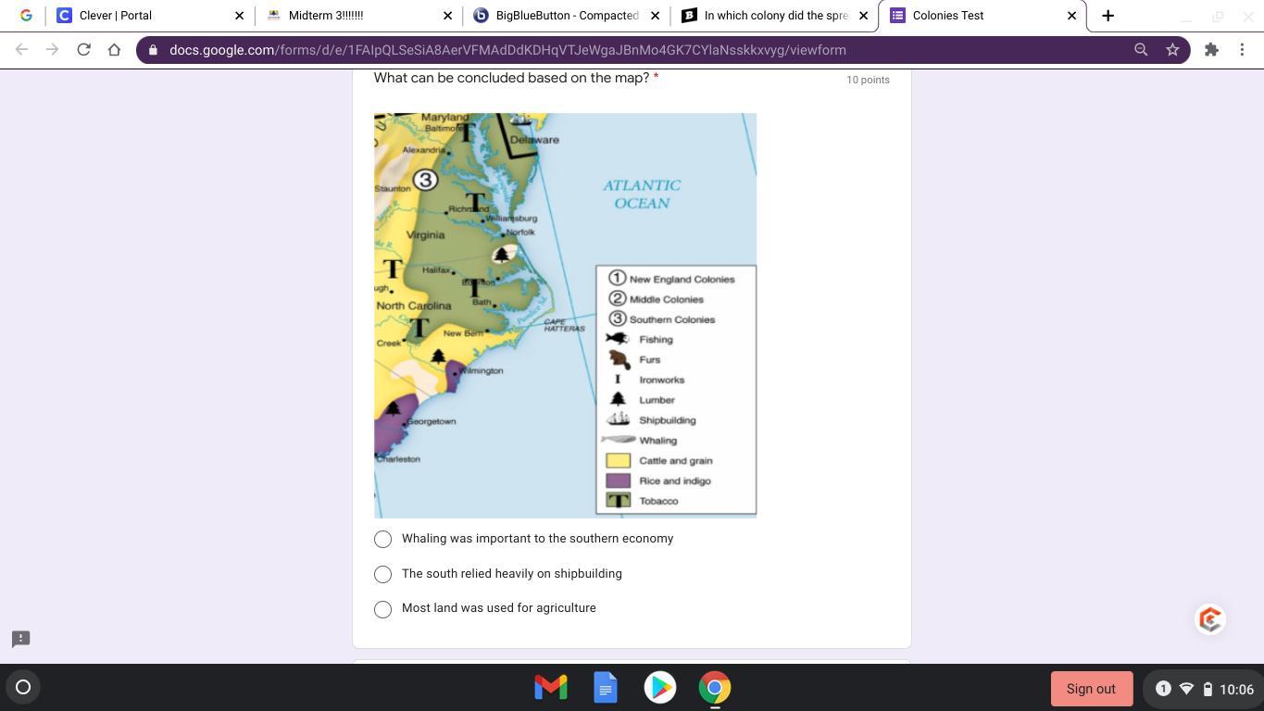The height and width of the screenshot is (711, 1264).
Task: Go to the browser home page
Action: tap(114, 50)
